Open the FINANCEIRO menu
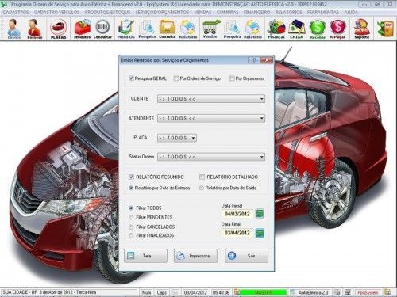 [x=256, y=13]
